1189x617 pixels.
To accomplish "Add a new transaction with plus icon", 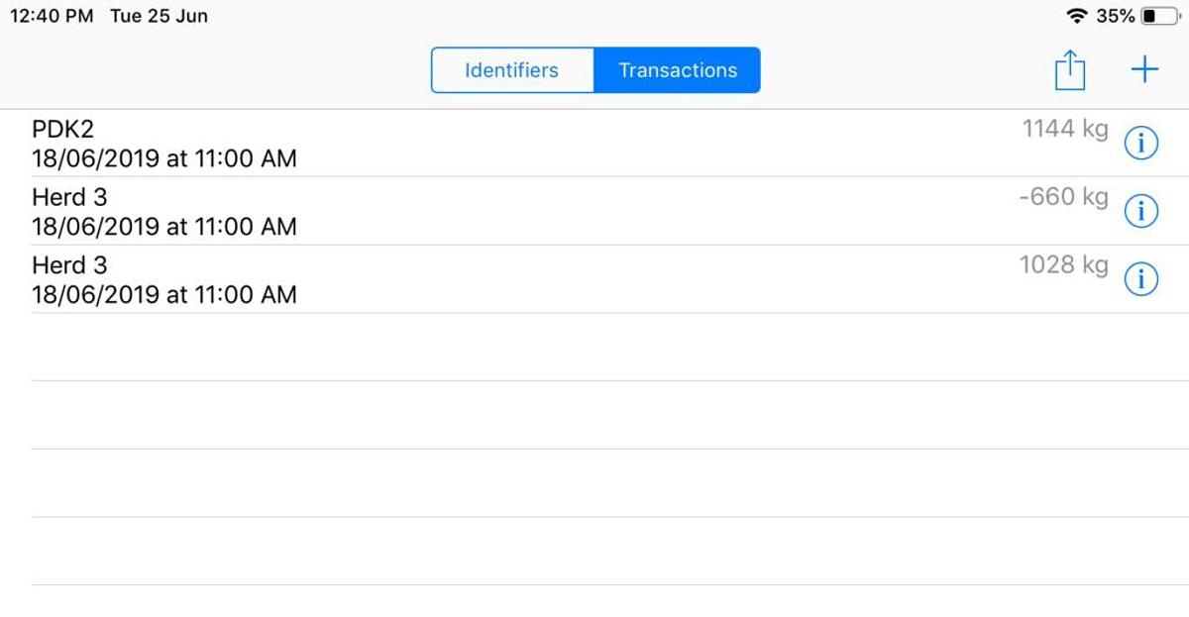I will click(x=1144, y=70).
